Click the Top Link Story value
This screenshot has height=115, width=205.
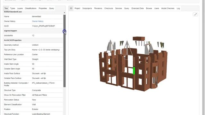(46, 50)
